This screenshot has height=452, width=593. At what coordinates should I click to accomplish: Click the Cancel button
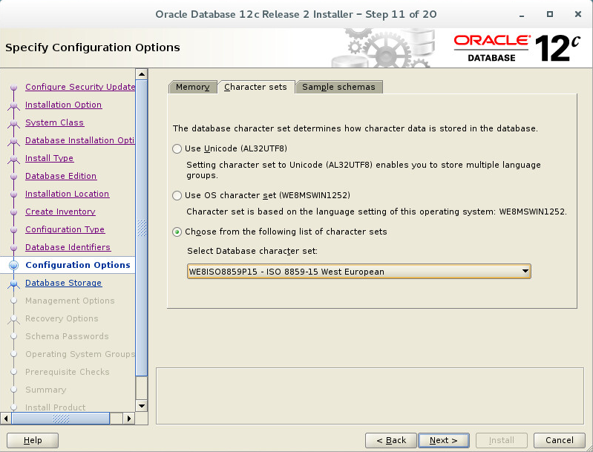560,440
